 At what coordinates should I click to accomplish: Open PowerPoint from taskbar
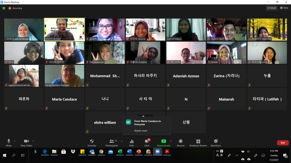[139, 152]
